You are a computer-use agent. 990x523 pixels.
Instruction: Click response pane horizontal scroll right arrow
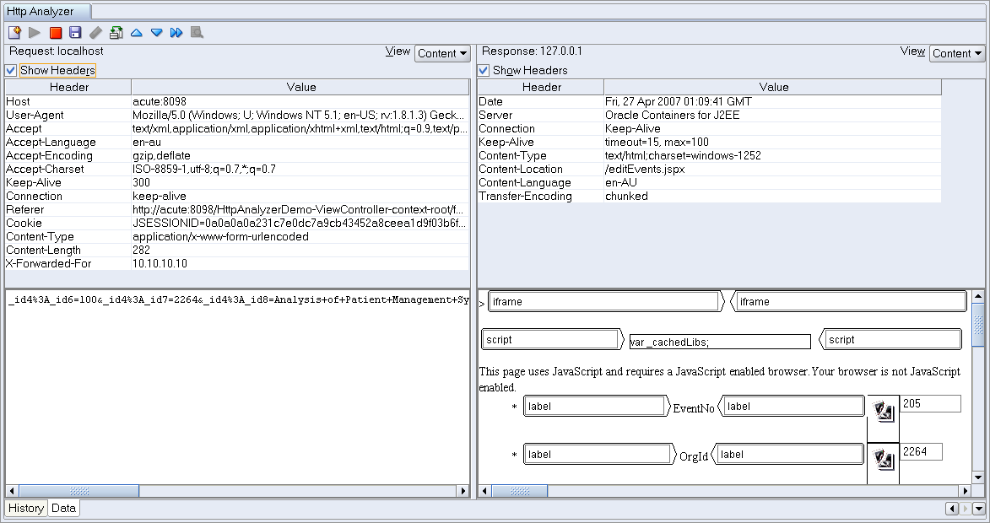[965, 491]
